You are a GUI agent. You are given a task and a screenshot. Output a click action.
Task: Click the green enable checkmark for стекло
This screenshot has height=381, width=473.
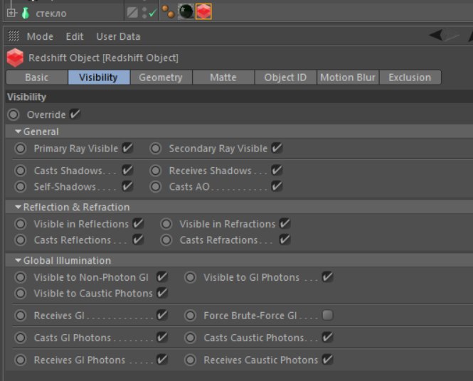(x=153, y=13)
